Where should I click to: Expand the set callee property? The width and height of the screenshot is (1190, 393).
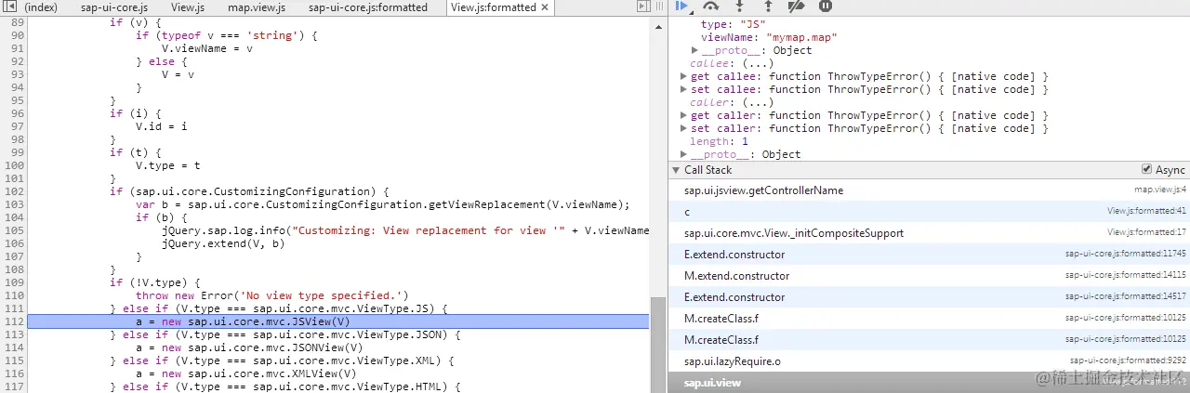(685, 89)
